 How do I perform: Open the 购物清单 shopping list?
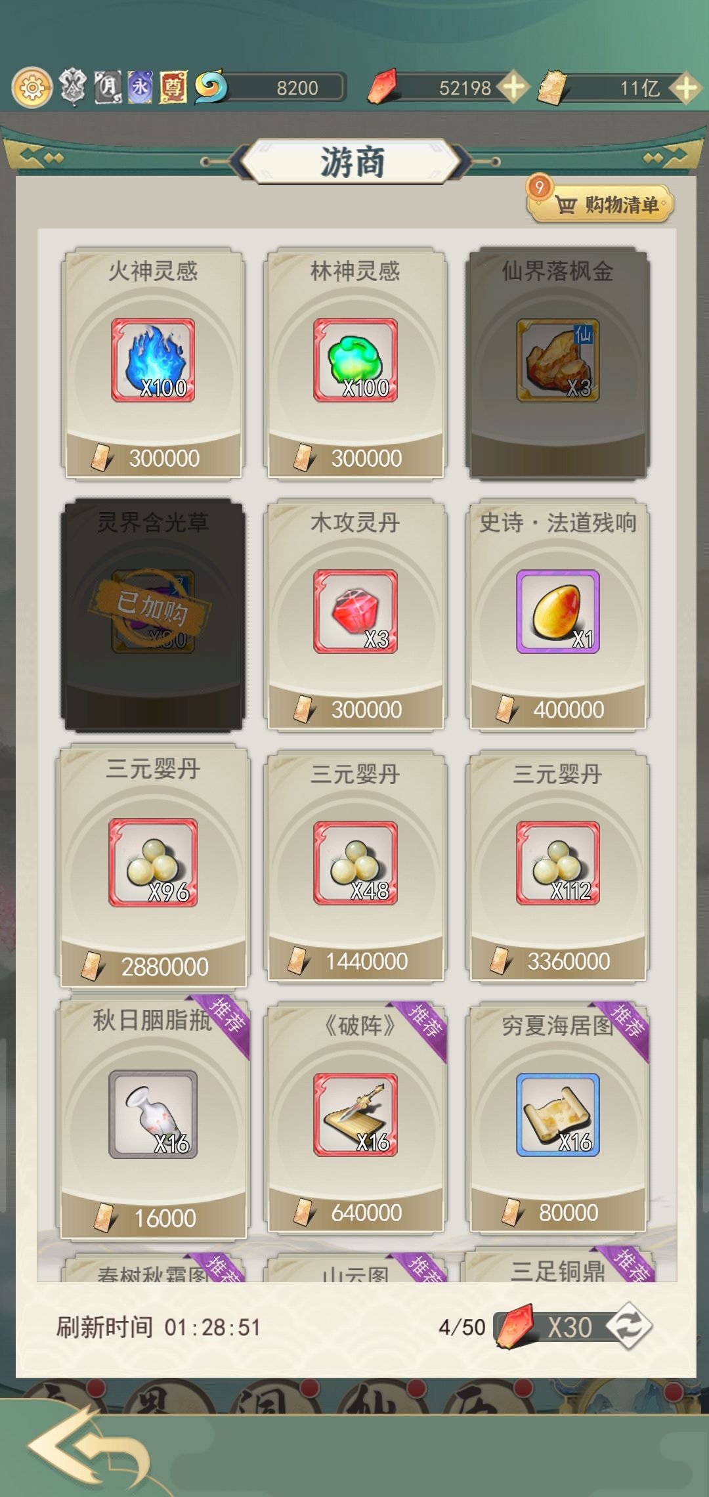tap(601, 204)
